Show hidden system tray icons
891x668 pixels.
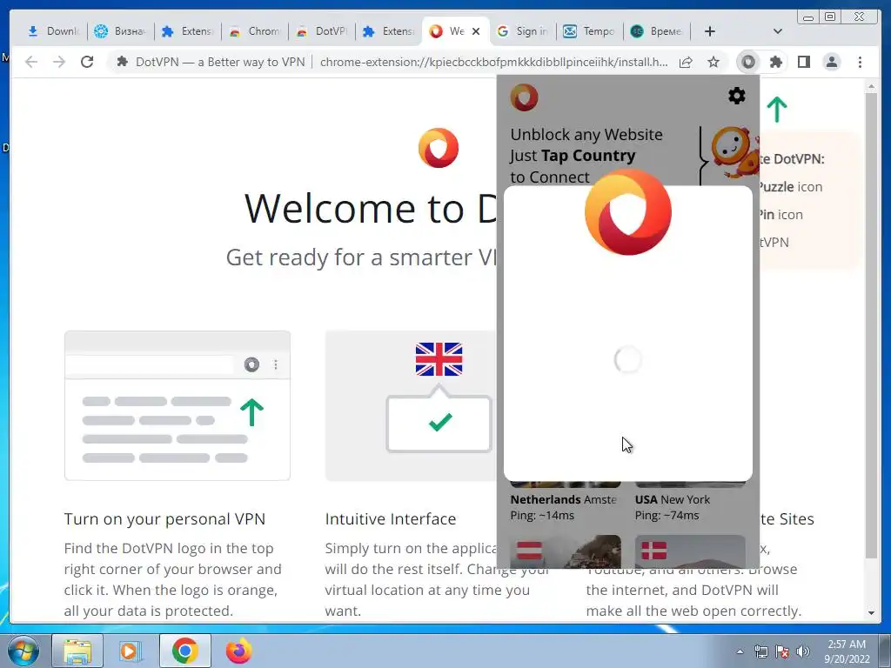tap(740, 651)
